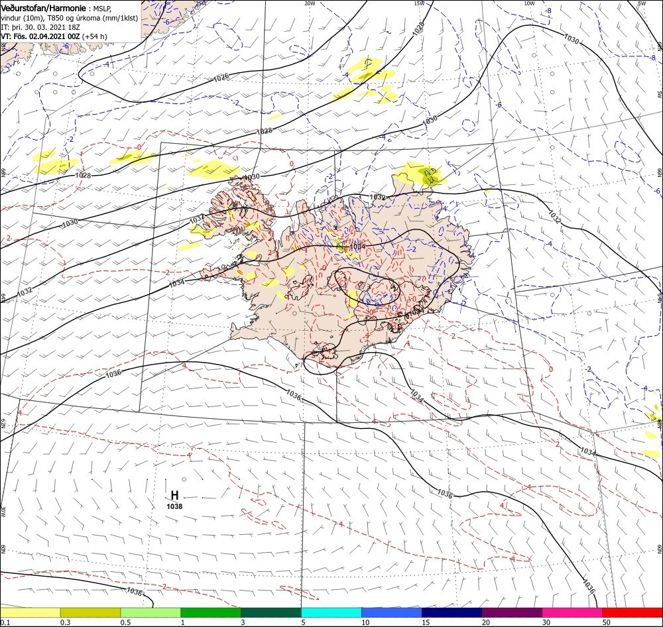Choose the navy 15–20 legend swatch
This screenshot has width=663, height=627.
(x=452, y=612)
